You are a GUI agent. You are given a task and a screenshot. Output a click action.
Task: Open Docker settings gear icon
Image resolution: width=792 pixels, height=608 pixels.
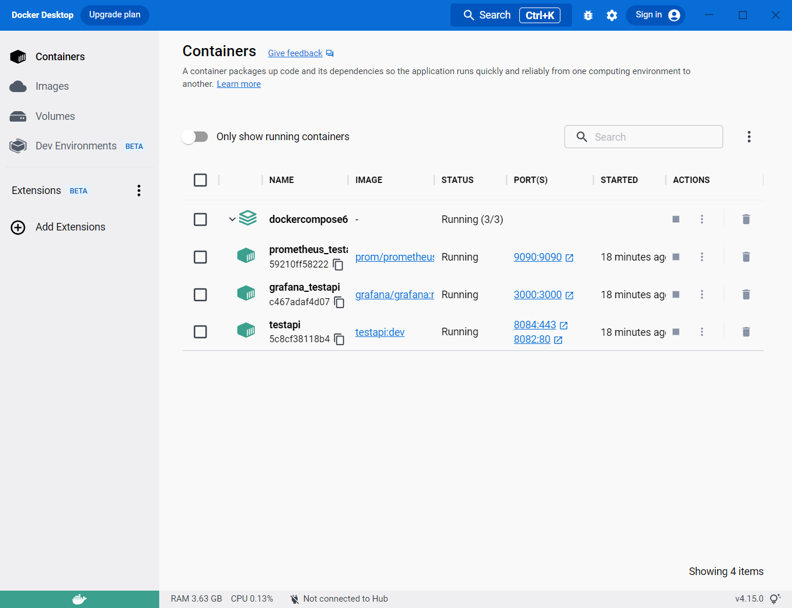(x=612, y=16)
